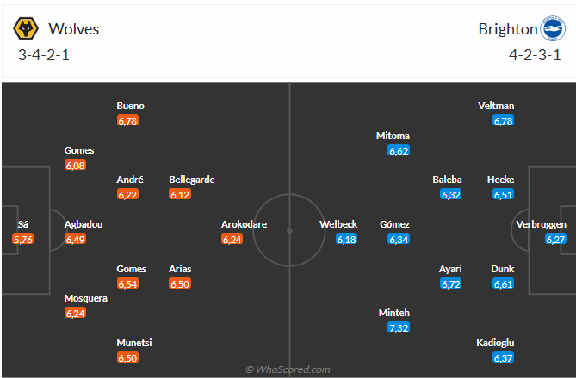
Task: Click the 6,08 rating badge under Gomes
Action: 76,165
